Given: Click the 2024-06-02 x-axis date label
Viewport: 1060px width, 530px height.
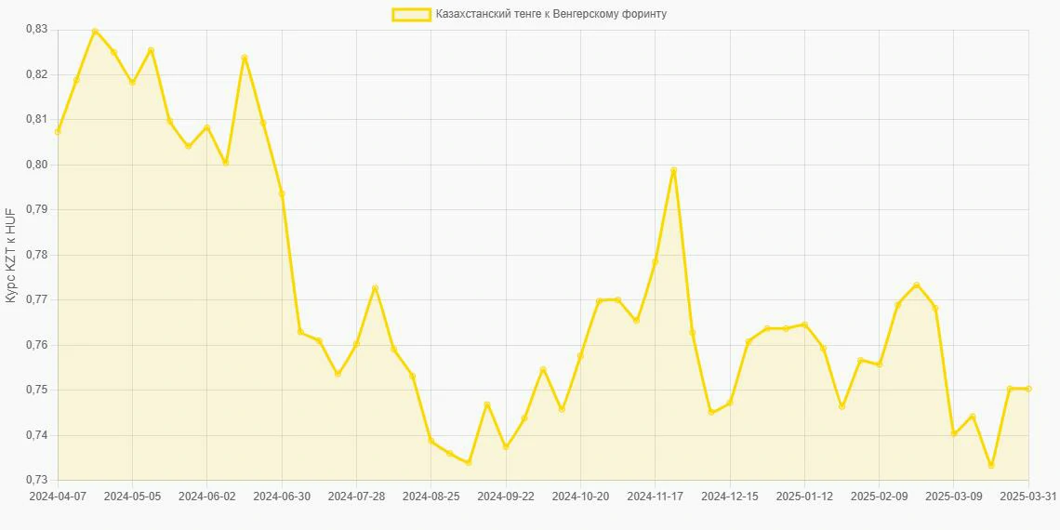Looking at the screenshot, I should pos(207,497).
